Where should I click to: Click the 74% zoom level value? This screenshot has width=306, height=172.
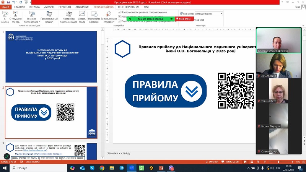coord(298,162)
